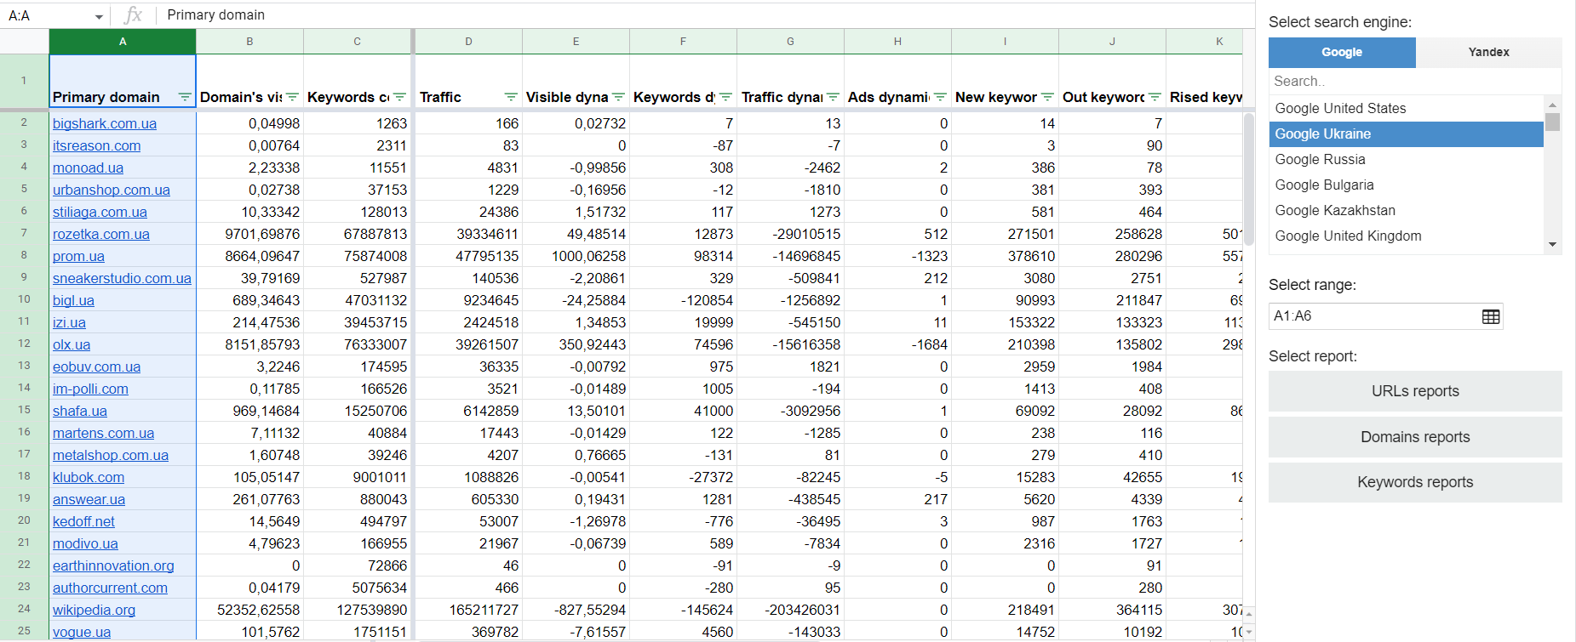This screenshot has width=1576, height=642.
Task: Click the search engine Search field
Action: (1405, 81)
